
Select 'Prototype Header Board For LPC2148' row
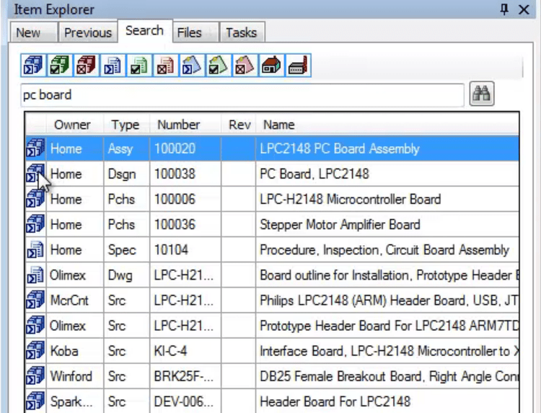(272, 326)
